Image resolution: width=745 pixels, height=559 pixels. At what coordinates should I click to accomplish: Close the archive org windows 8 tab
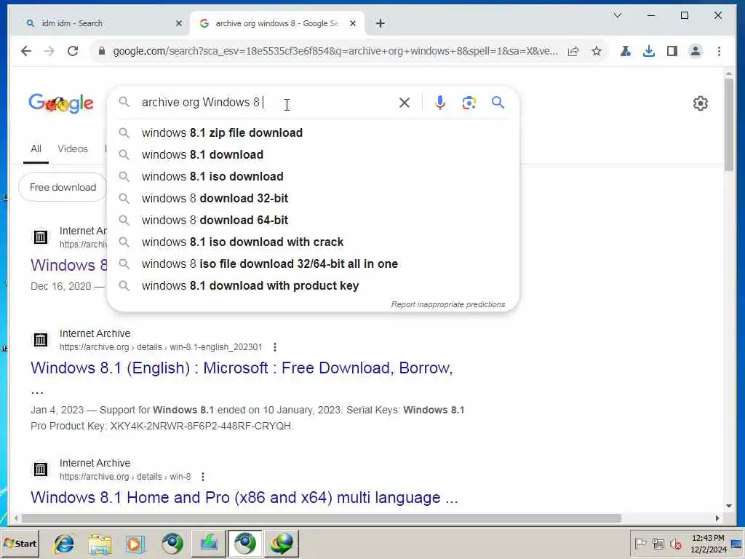pyautogui.click(x=353, y=23)
